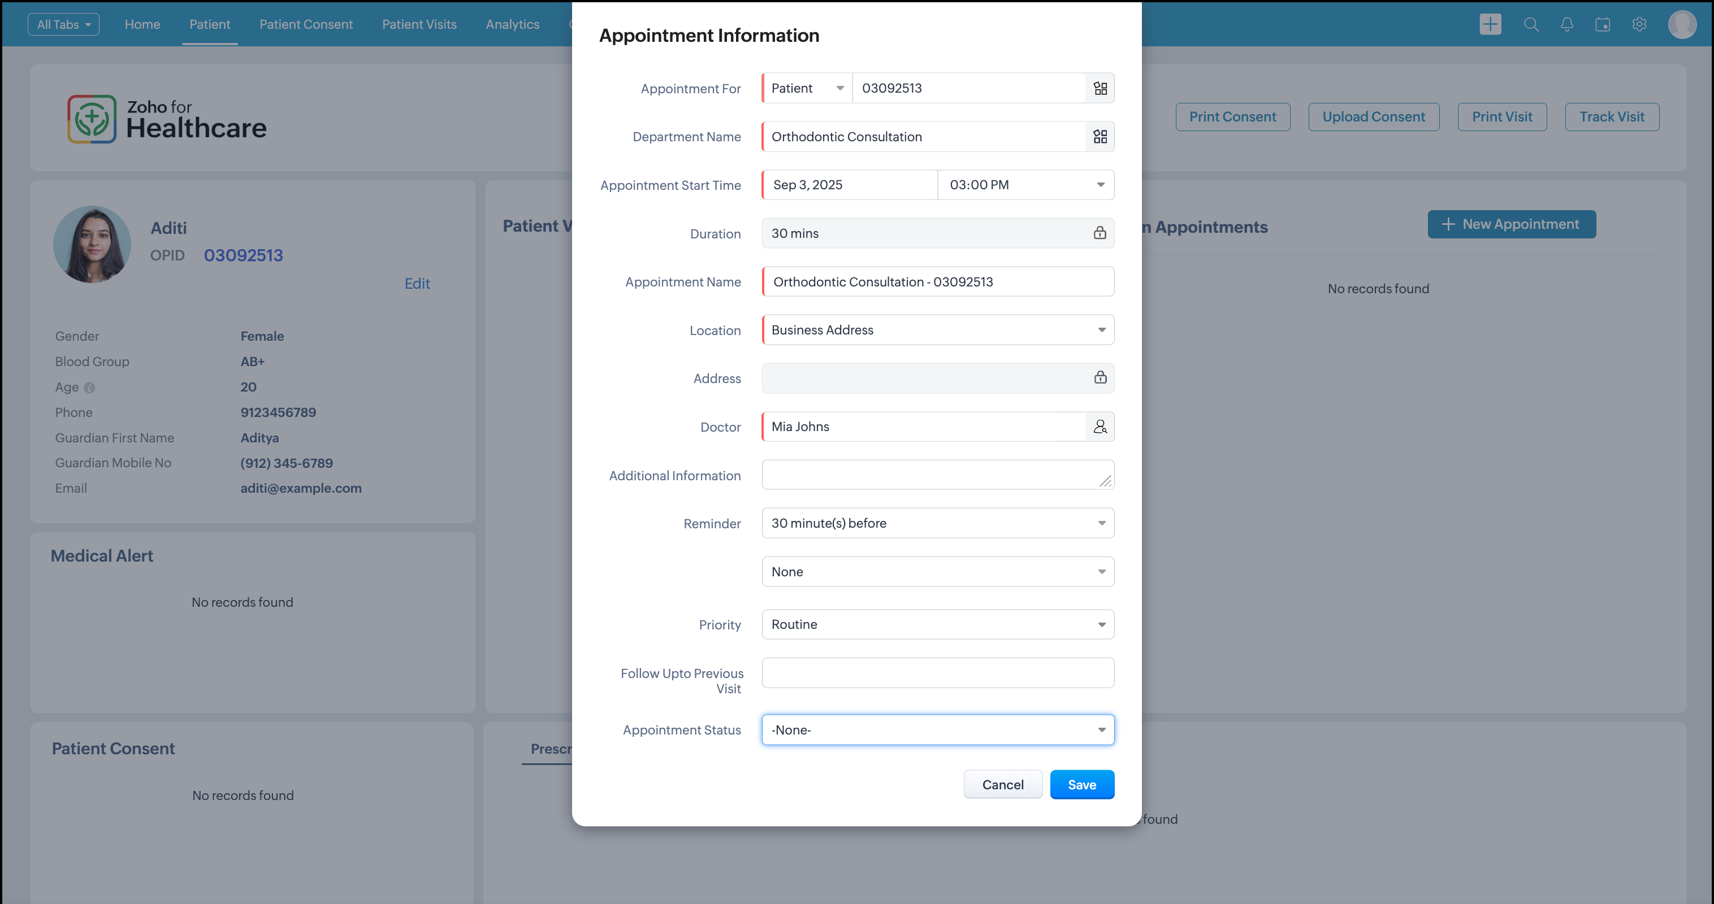The width and height of the screenshot is (1714, 904).
Task: Click the lock icon in Duration field
Action: [x=1099, y=233]
